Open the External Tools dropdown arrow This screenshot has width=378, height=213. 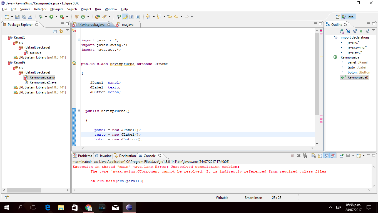(x=67, y=17)
